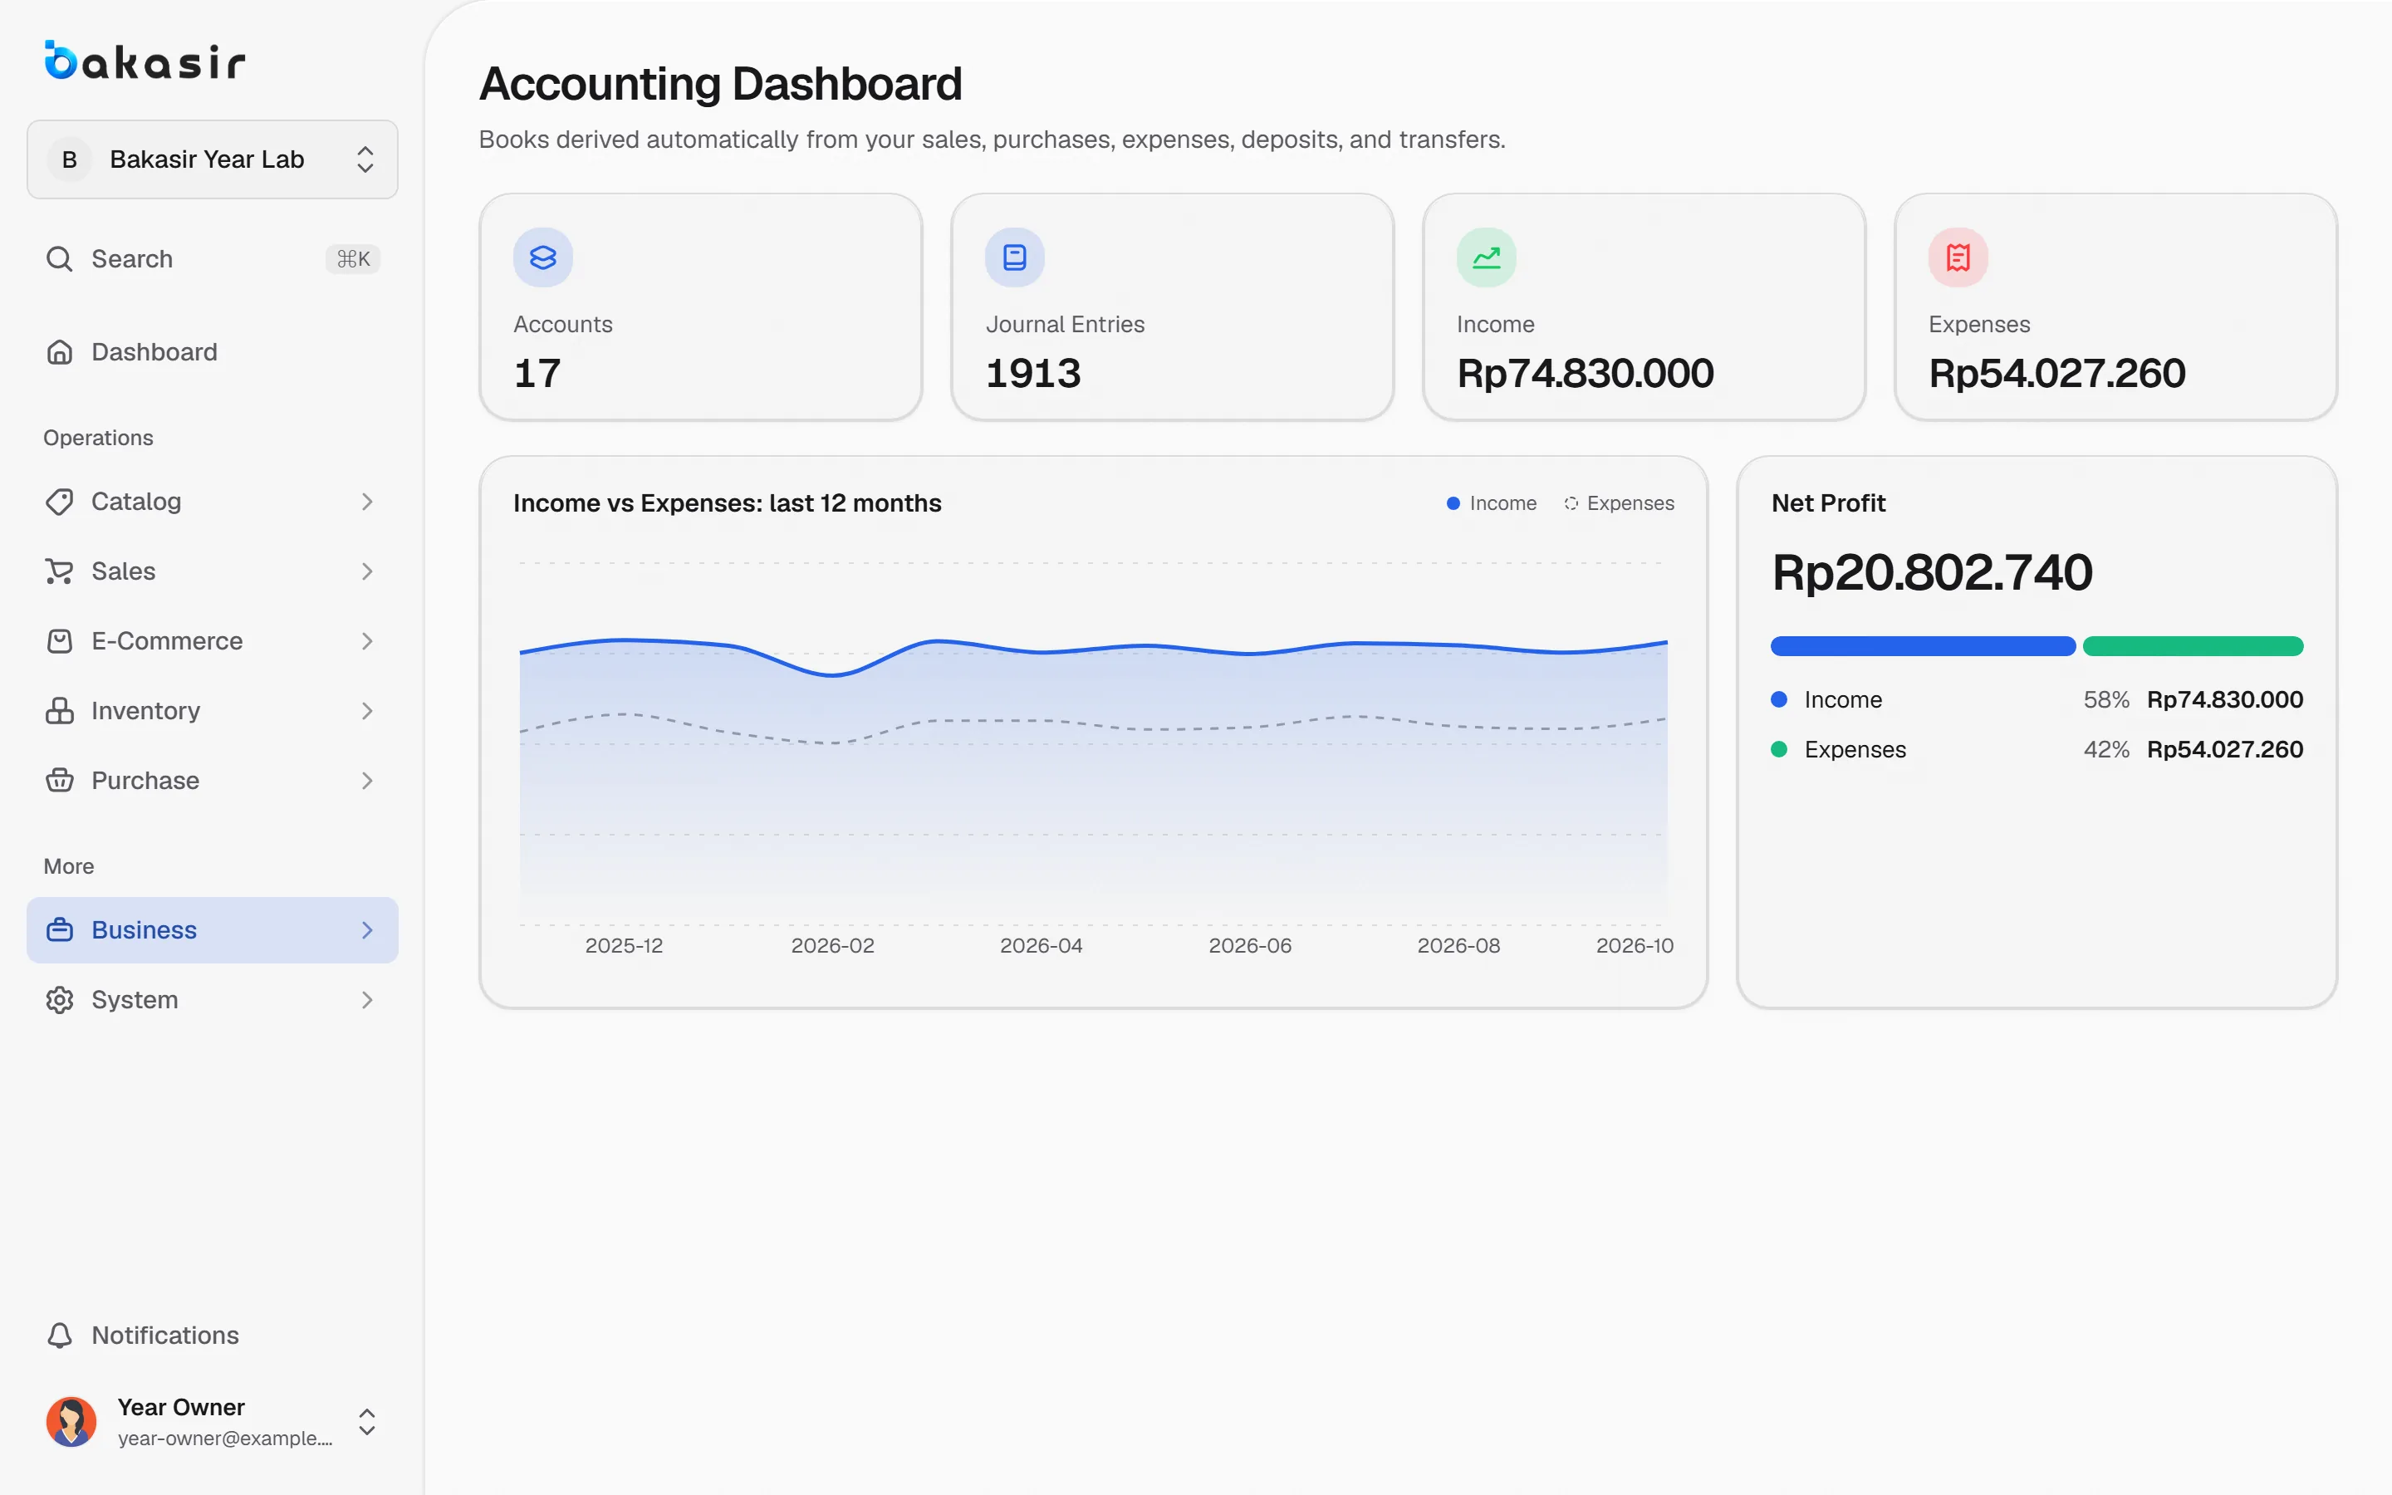This screenshot has width=2392, height=1495.
Task: Click the 42% Expenses percentage
Action: [x=2105, y=748]
